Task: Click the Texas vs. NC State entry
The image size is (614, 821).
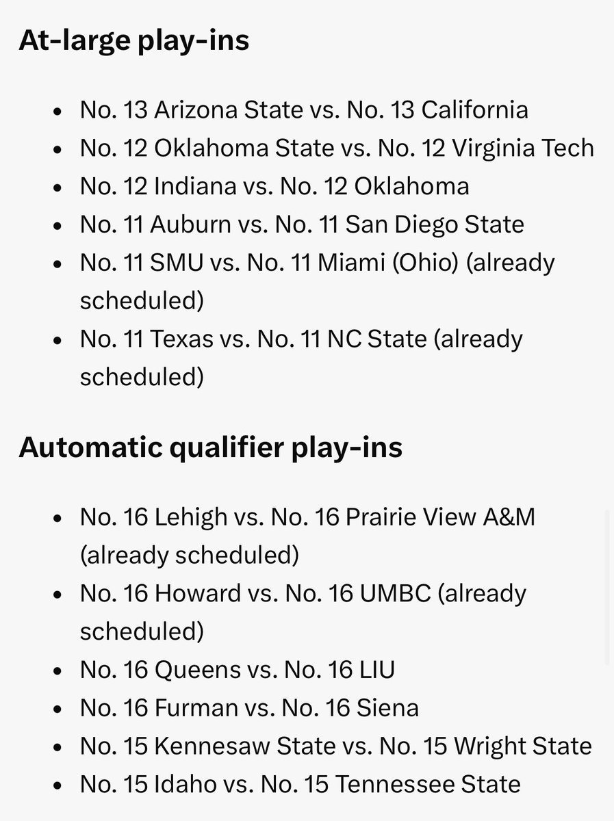Action: coord(301,339)
